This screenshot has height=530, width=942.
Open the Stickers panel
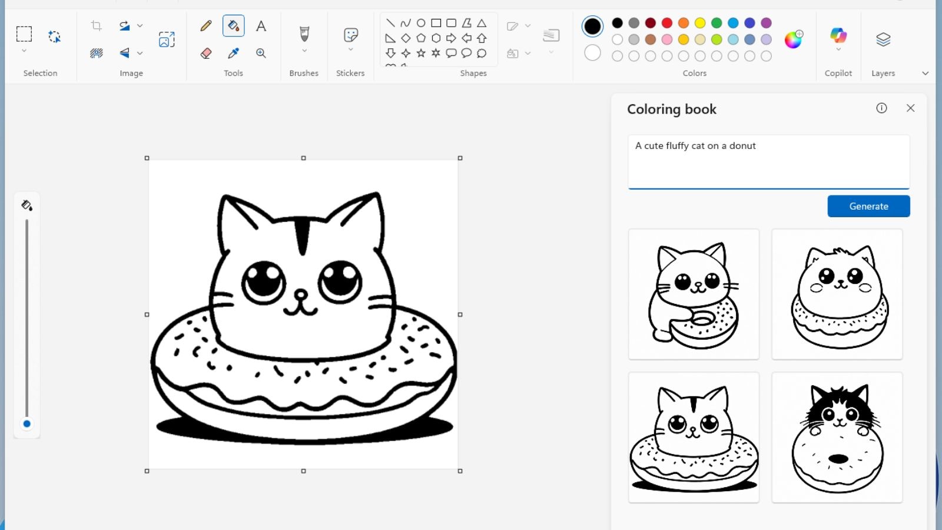point(350,35)
